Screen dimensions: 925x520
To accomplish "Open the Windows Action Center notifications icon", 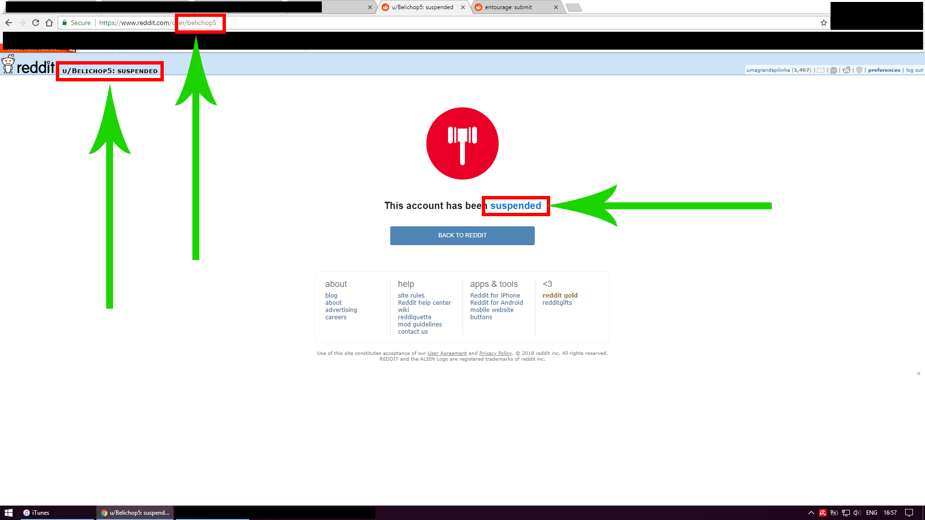I will [x=909, y=513].
